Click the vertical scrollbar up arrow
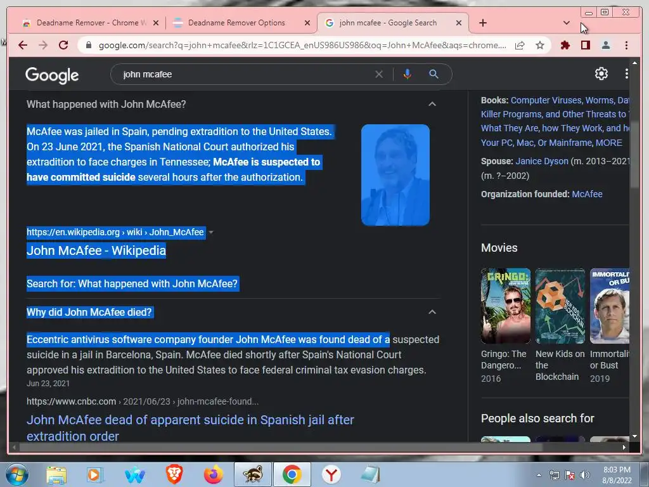The image size is (649, 487). click(634, 63)
